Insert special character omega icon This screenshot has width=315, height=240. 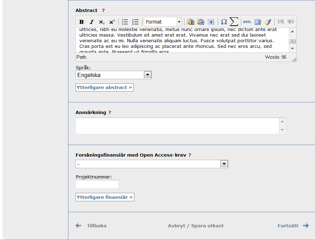tap(224, 21)
